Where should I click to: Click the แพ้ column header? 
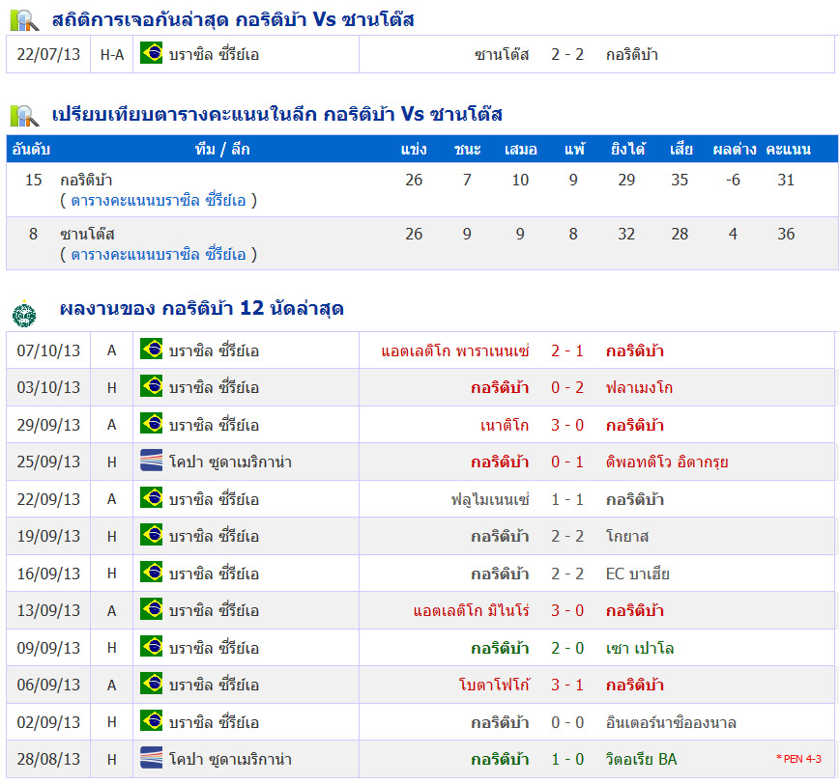574,150
